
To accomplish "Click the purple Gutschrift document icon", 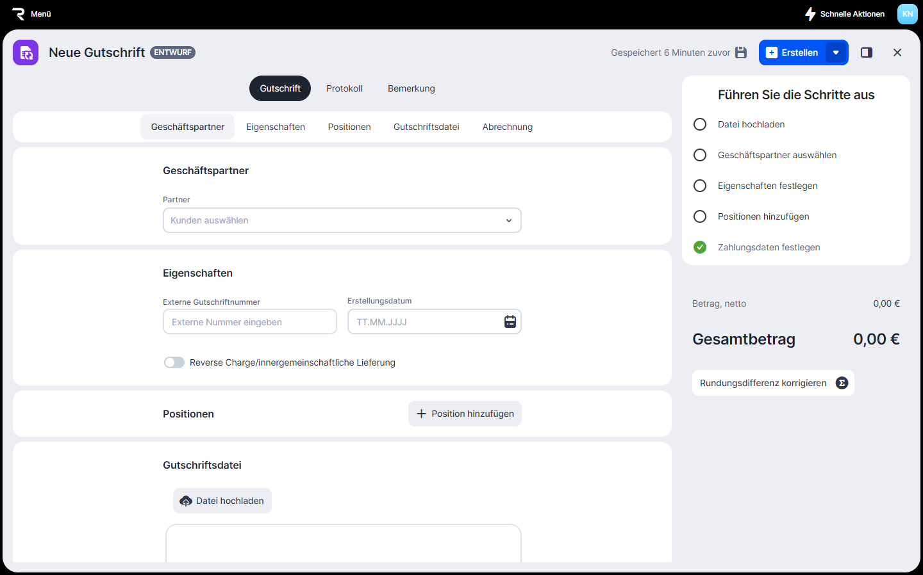I will click(26, 53).
